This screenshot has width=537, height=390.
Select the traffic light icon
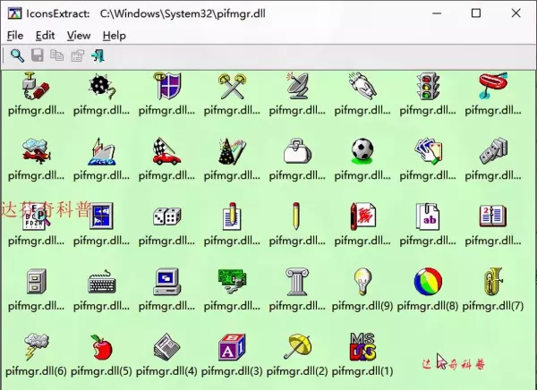pyautogui.click(x=428, y=86)
